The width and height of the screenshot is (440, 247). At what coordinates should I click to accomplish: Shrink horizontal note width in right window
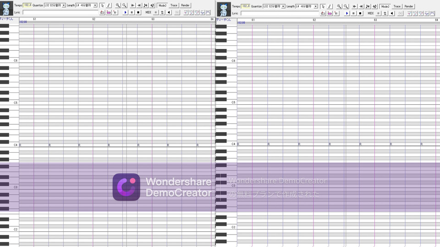coord(368,6)
